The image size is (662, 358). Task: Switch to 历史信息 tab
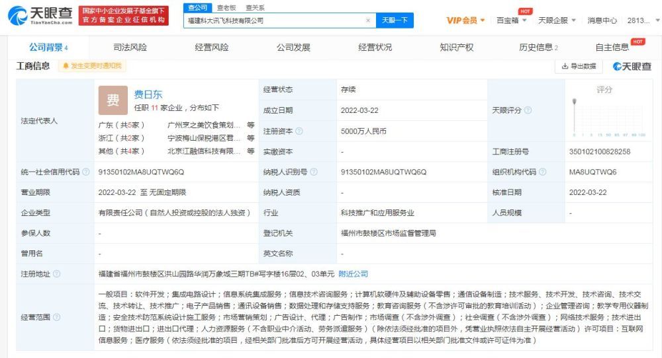pos(538,47)
